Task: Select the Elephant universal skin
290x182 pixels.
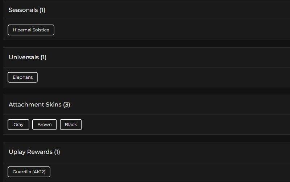Action: [x=22, y=77]
